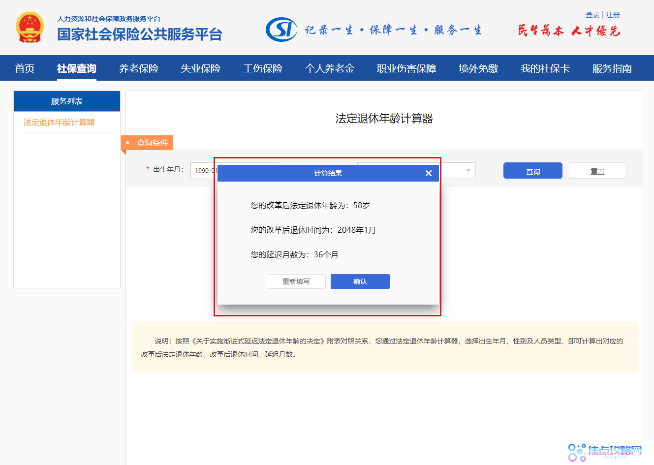Close the 计算结果 dialog with X

(428, 173)
